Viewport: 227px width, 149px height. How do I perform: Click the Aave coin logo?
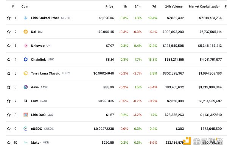point(26,87)
